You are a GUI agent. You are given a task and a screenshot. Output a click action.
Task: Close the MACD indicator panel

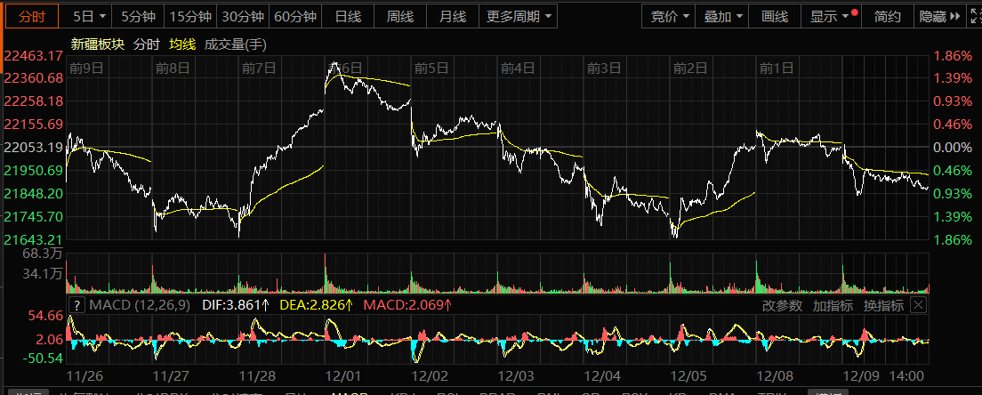click(x=918, y=305)
